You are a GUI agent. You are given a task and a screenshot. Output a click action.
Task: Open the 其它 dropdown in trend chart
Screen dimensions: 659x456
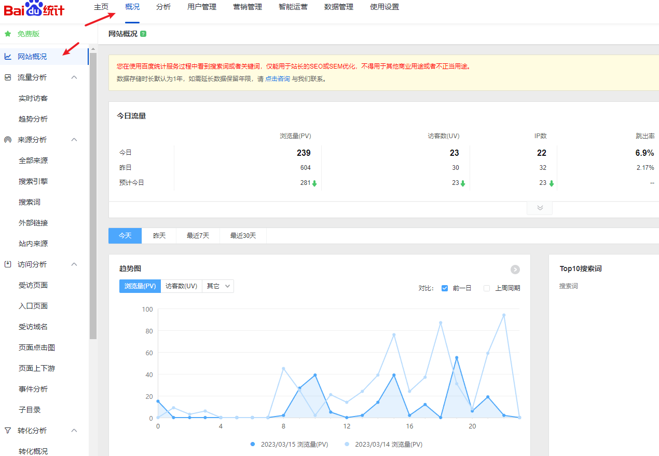tap(217, 286)
